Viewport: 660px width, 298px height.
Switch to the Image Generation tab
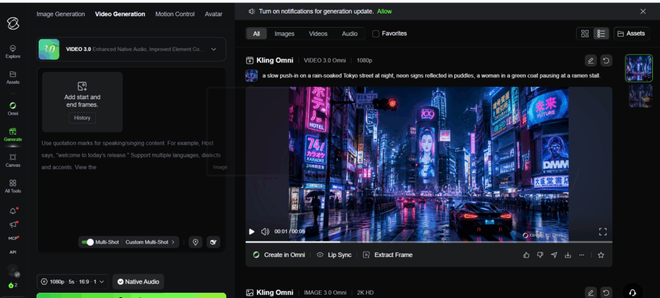coord(61,14)
